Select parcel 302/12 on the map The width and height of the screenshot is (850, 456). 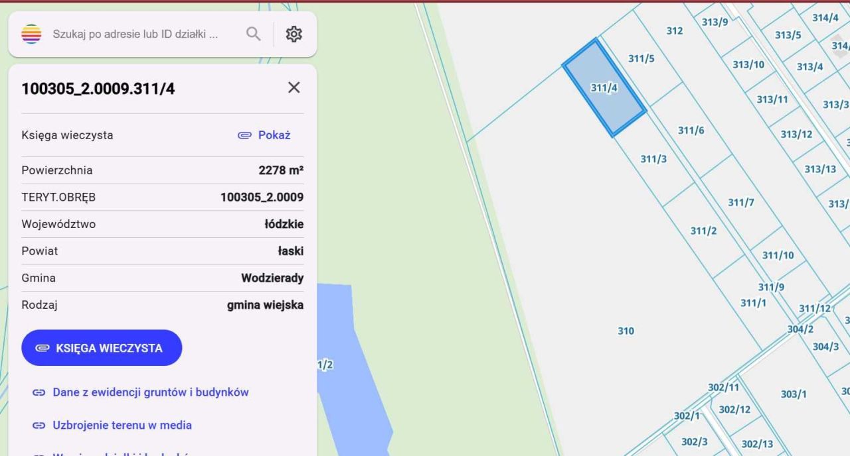(734, 410)
